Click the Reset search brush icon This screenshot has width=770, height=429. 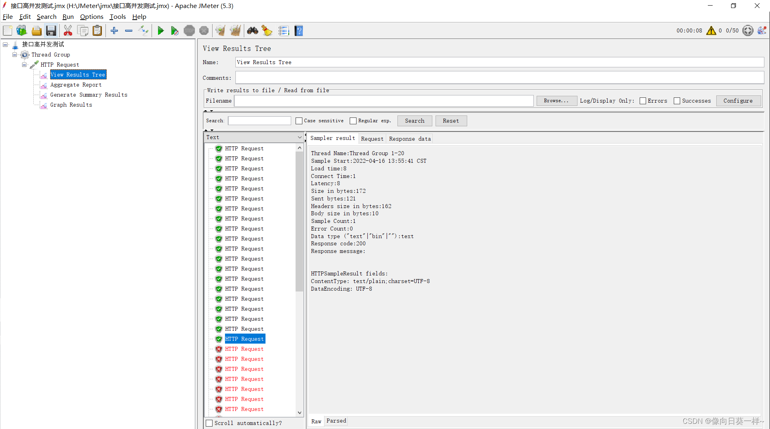pyautogui.click(x=267, y=31)
